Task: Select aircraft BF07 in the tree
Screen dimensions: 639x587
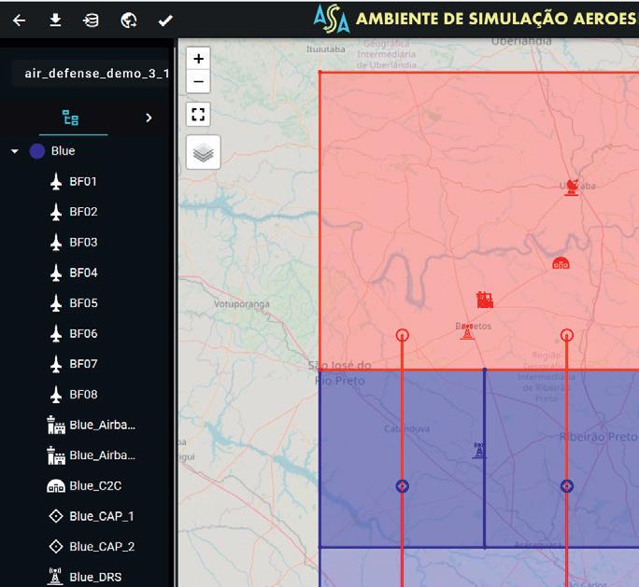Action: [x=84, y=364]
